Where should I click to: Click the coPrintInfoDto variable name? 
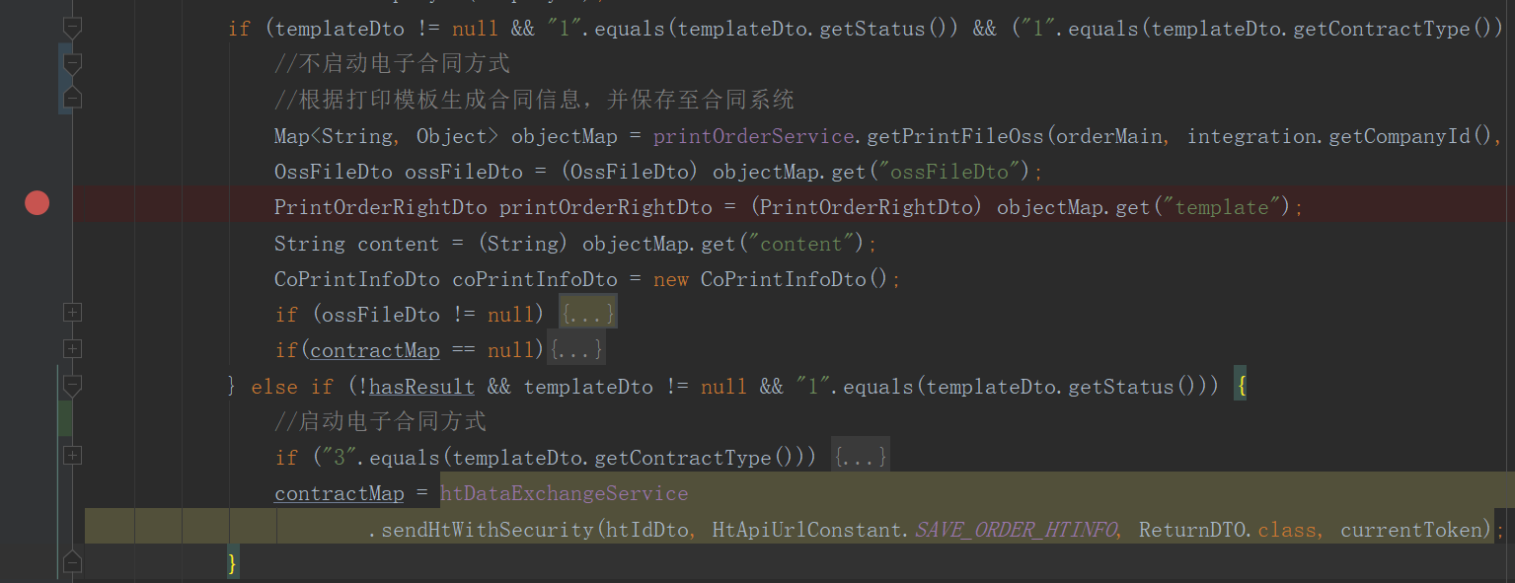(535, 279)
